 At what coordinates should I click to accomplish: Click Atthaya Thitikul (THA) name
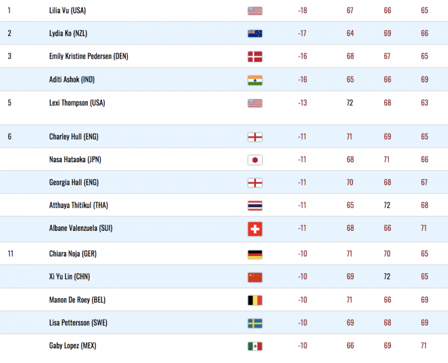point(79,205)
